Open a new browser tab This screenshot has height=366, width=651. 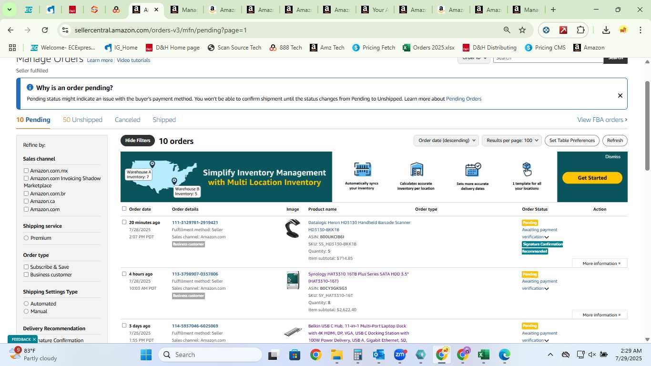point(553,10)
